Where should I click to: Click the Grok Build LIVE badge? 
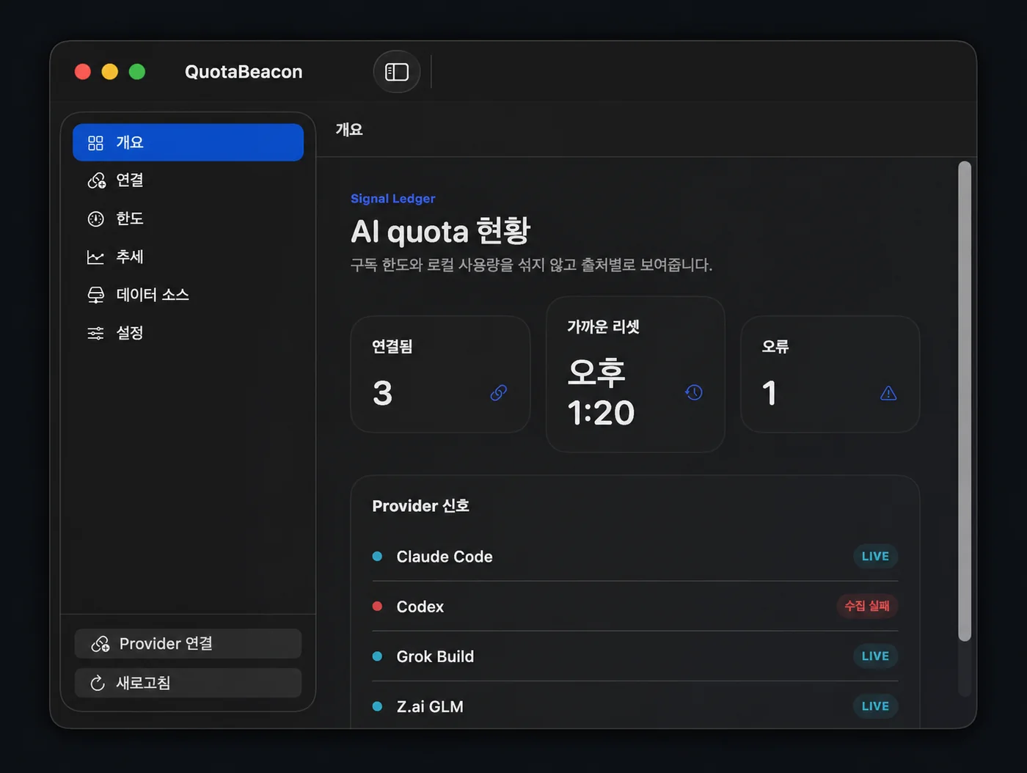[875, 656]
